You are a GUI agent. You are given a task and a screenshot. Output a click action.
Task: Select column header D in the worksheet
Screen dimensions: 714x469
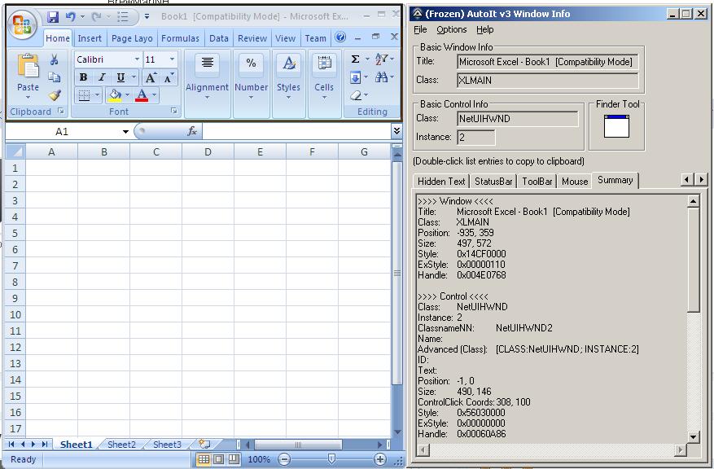pyautogui.click(x=208, y=151)
